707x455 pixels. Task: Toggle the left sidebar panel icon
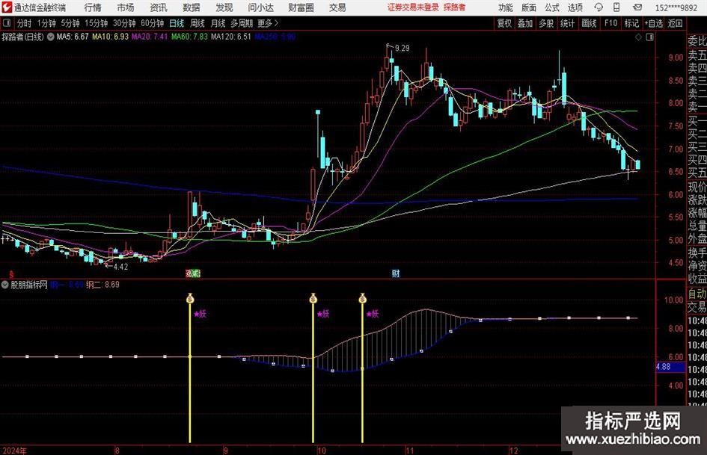click(x=6, y=23)
